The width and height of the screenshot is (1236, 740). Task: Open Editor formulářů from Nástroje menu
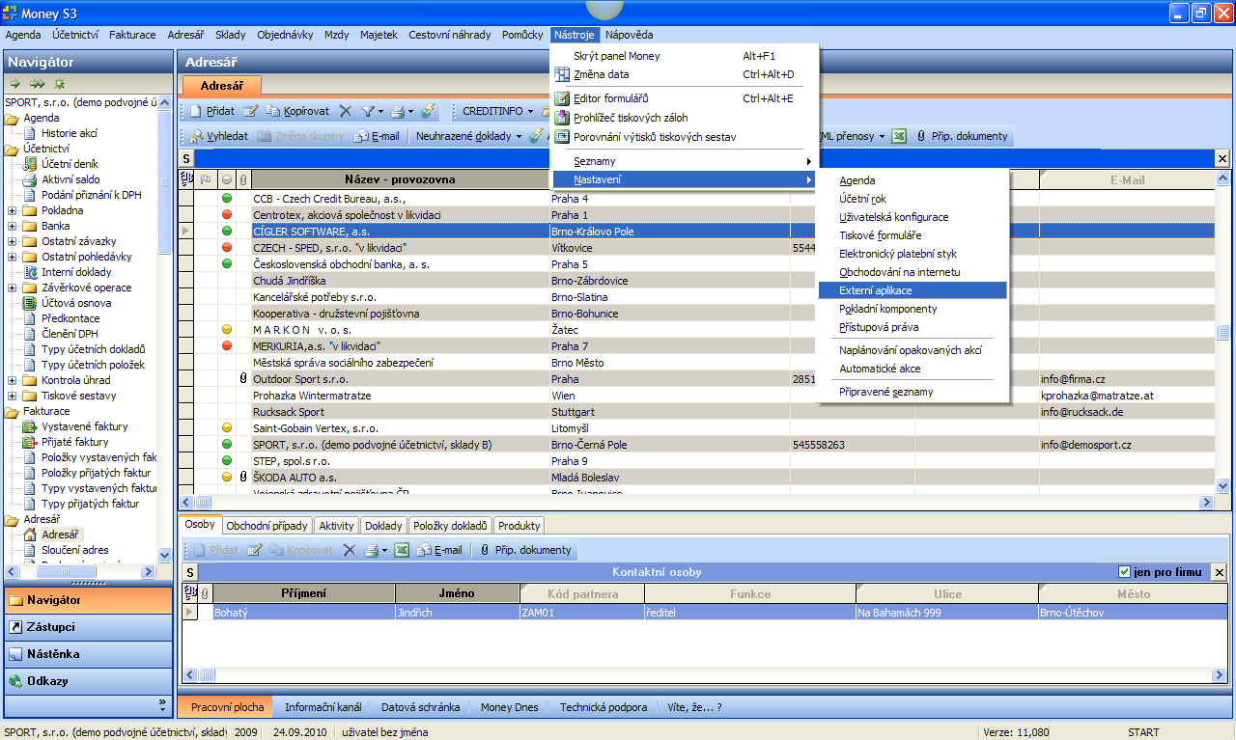[x=685, y=98]
